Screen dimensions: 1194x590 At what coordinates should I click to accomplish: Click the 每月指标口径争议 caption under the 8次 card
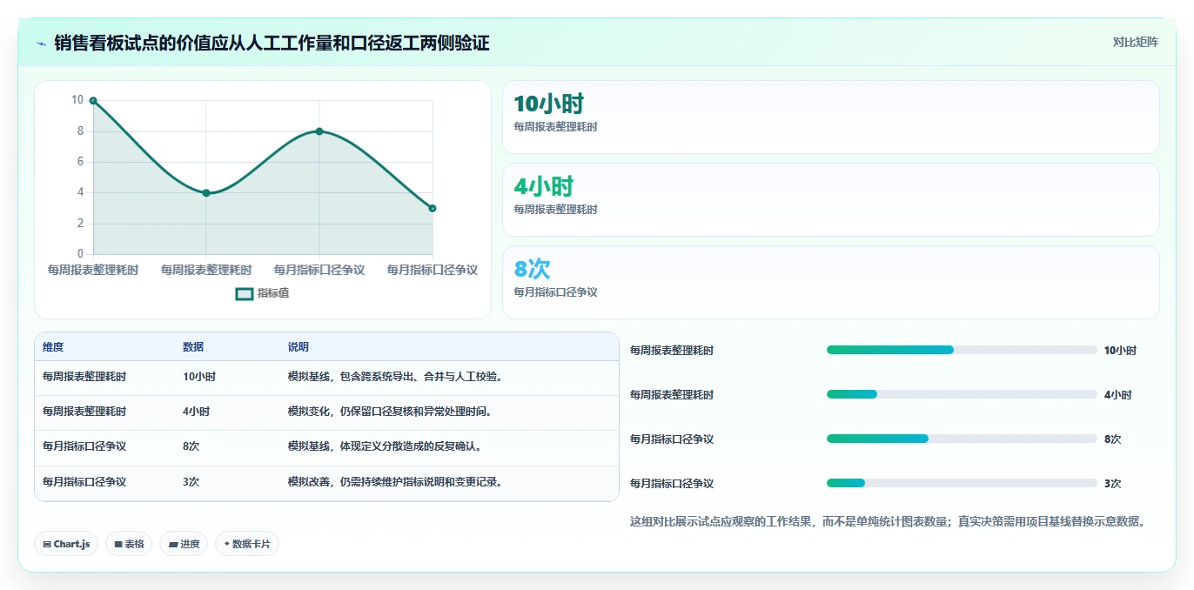[555, 292]
